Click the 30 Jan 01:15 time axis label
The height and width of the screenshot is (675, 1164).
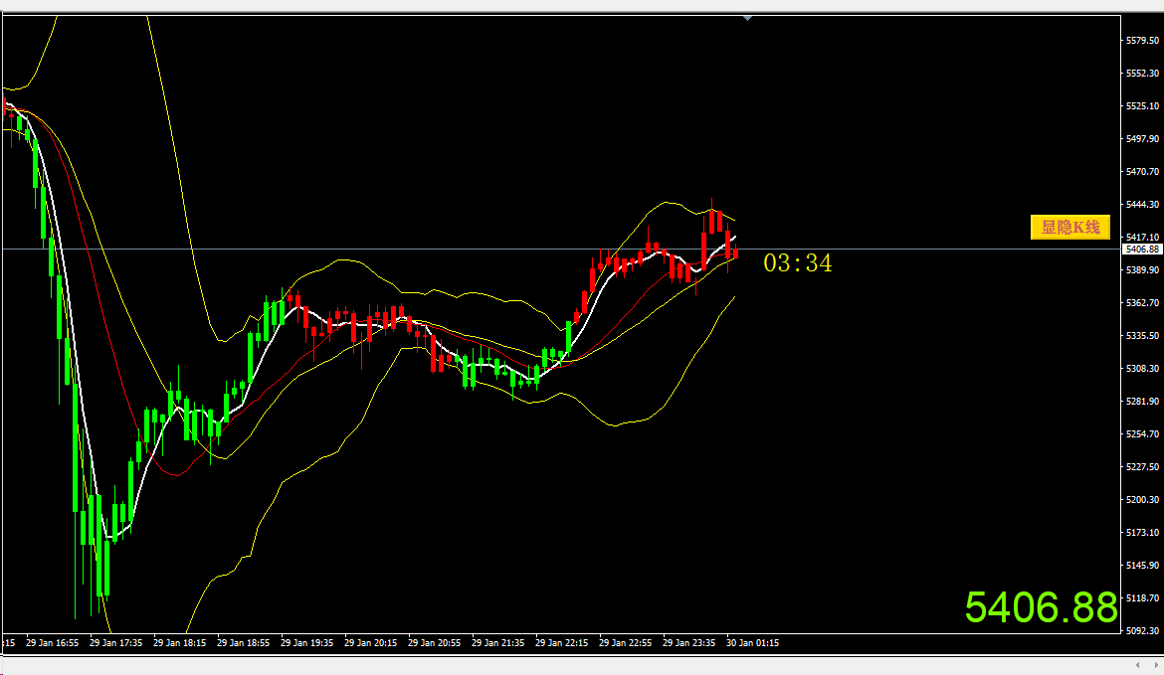tap(753, 643)
